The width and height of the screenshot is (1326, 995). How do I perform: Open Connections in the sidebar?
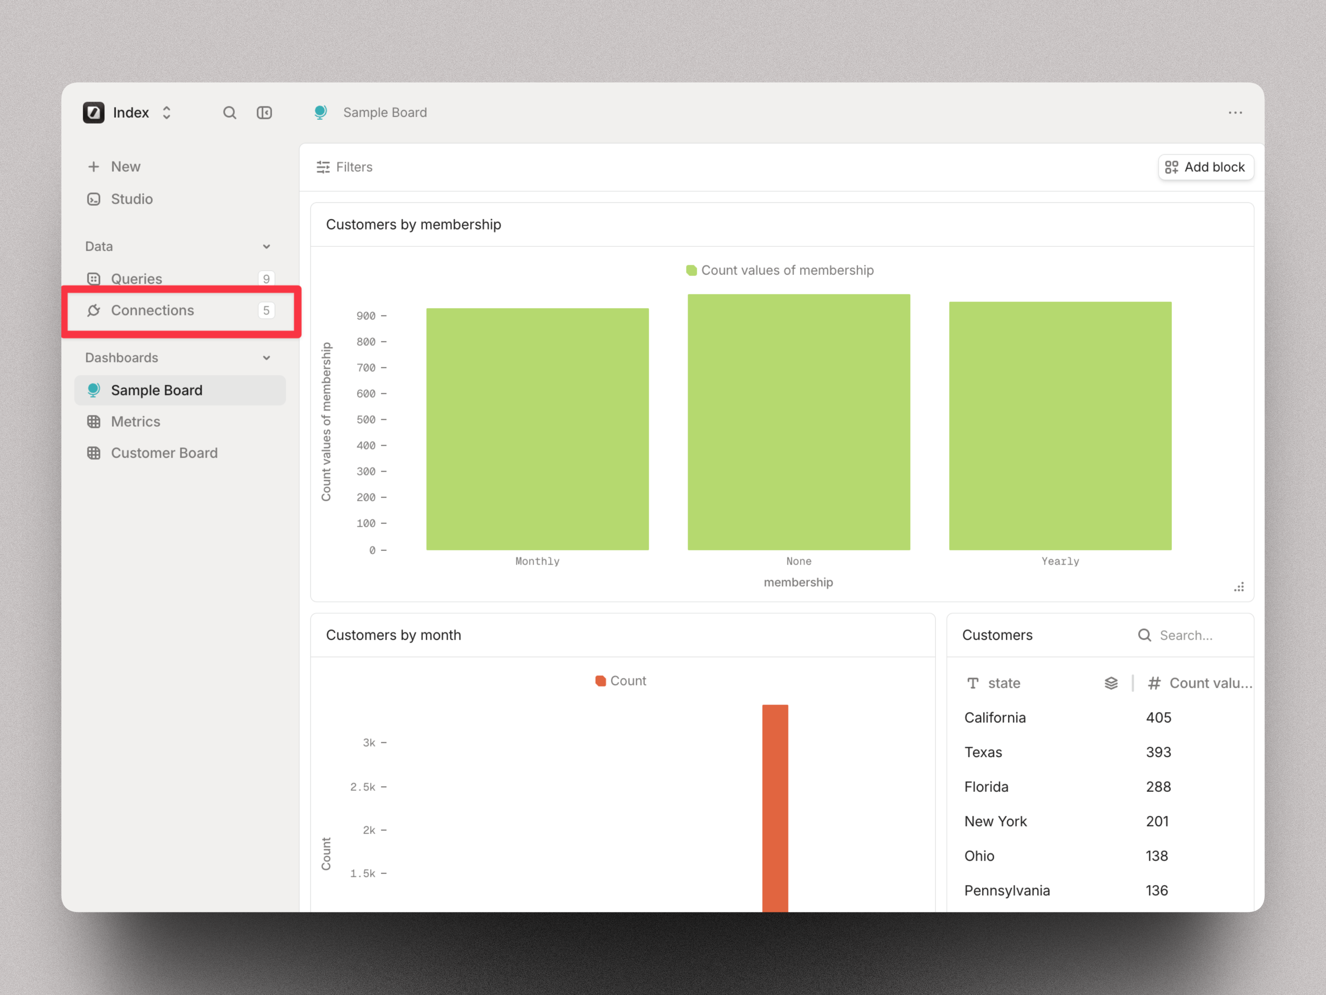(x=152, y=311)
